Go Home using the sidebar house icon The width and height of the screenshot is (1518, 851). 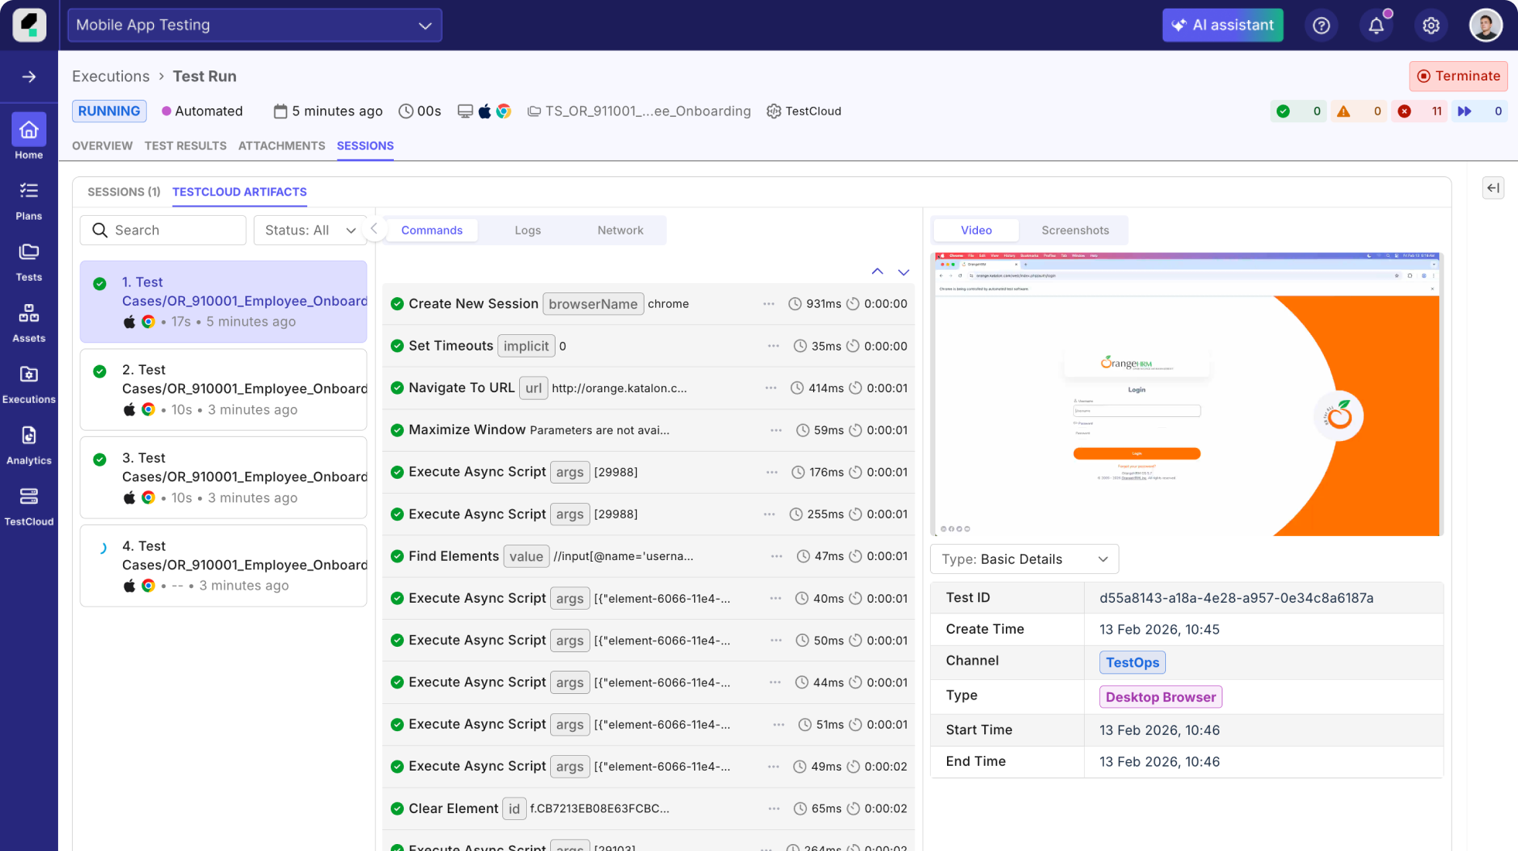tap(29, 132)
